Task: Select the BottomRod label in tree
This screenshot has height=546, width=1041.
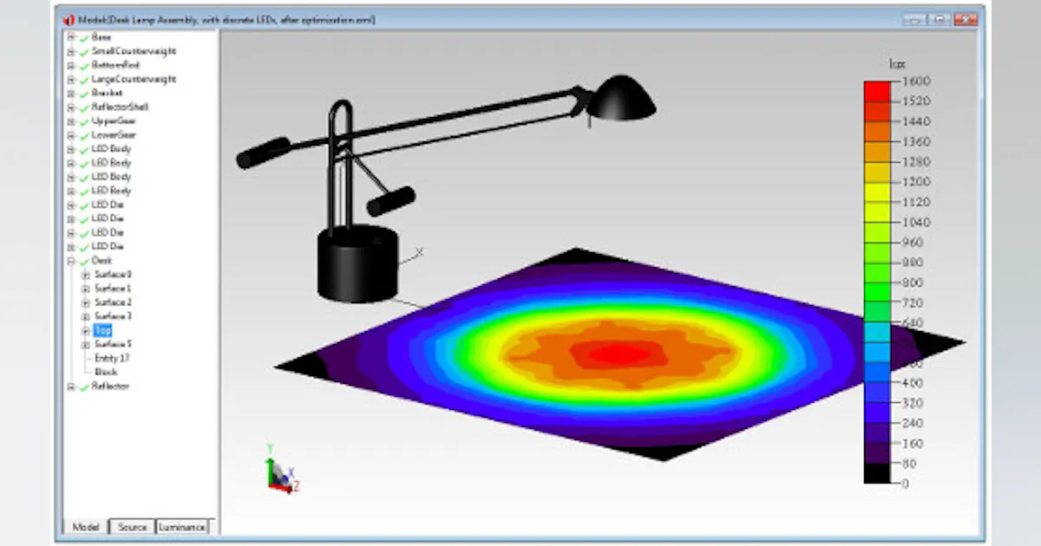Action: click(115, 65)
